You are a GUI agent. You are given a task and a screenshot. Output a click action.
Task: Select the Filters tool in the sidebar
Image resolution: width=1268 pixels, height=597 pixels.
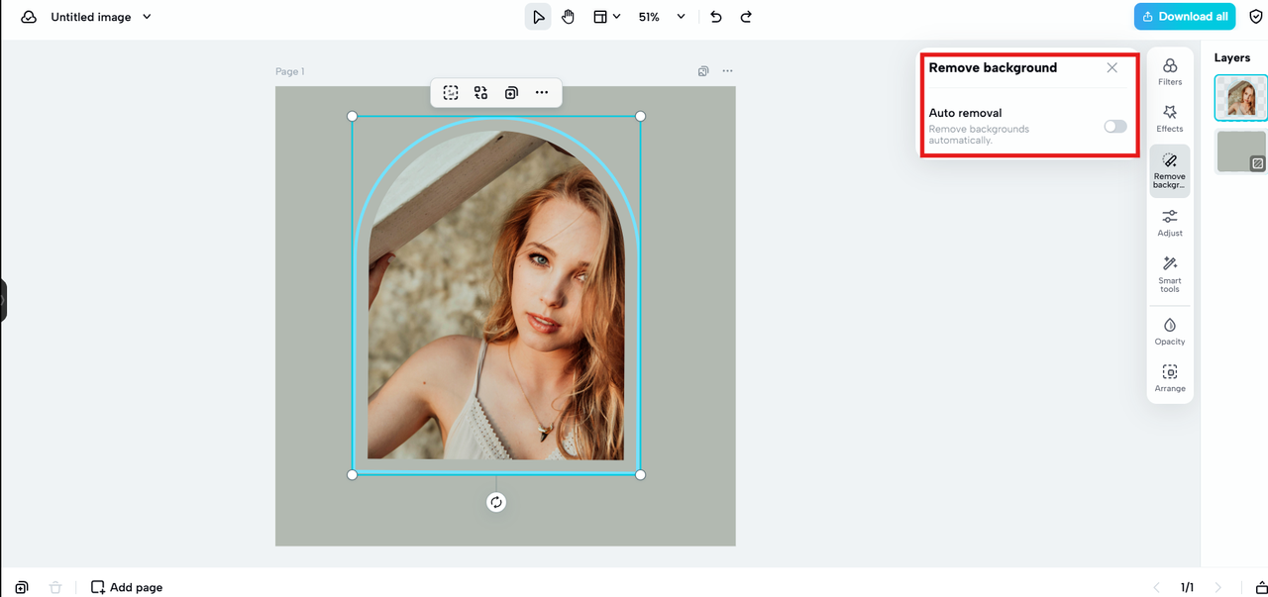tap(1170, 71)
